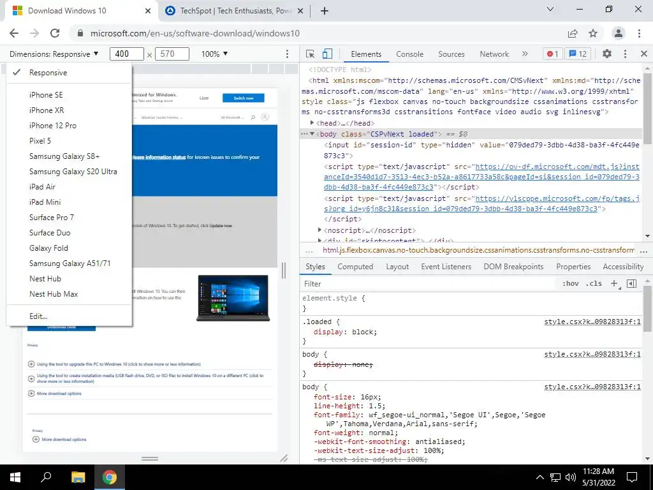Switch to TechSpot browser tab
This screenshot has width=653, height=490.
(234, 11)
